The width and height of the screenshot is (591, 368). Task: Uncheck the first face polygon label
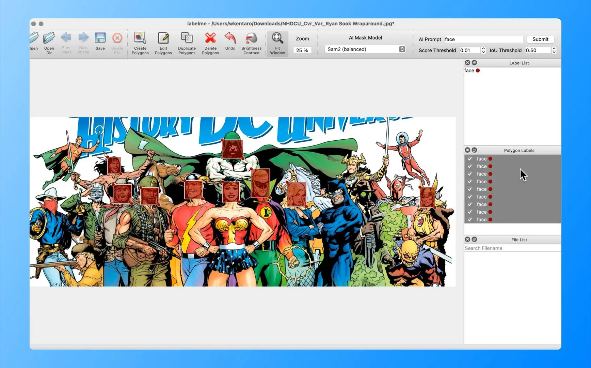click(470, 159)
